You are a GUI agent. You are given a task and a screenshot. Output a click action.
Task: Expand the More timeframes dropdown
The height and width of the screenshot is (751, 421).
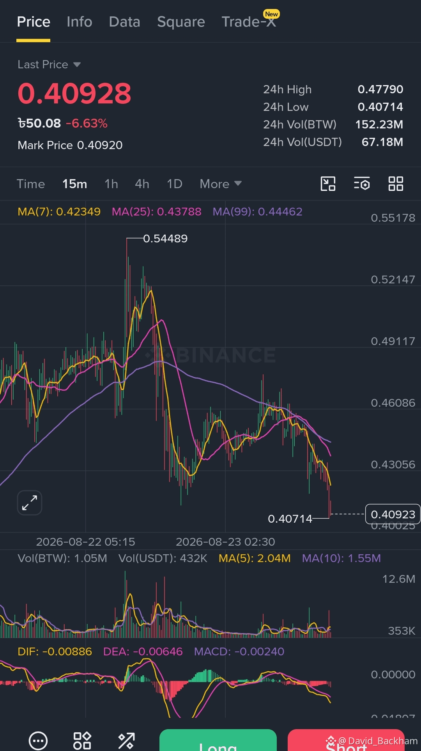(x=221, y=184)
